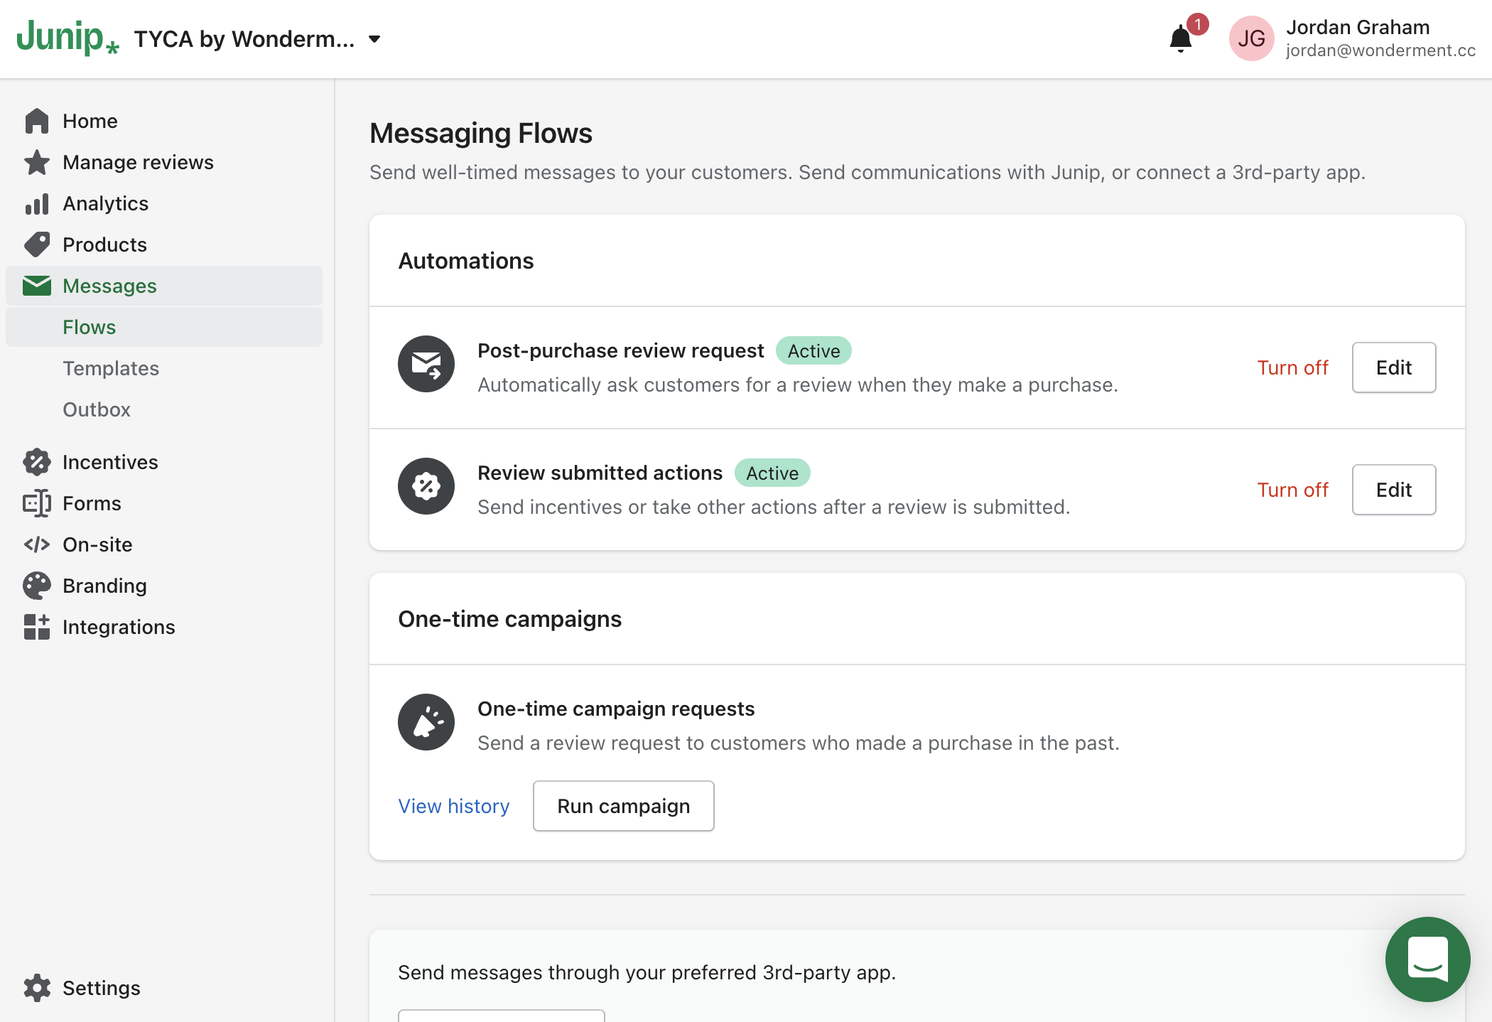This screenshot has width=1492, height=1022.
Task: Click the Branding palette icon
Action: pyautogui.click(x=37, y=586)
